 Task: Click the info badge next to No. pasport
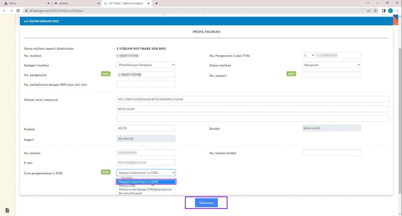click(x=291, y=74)
